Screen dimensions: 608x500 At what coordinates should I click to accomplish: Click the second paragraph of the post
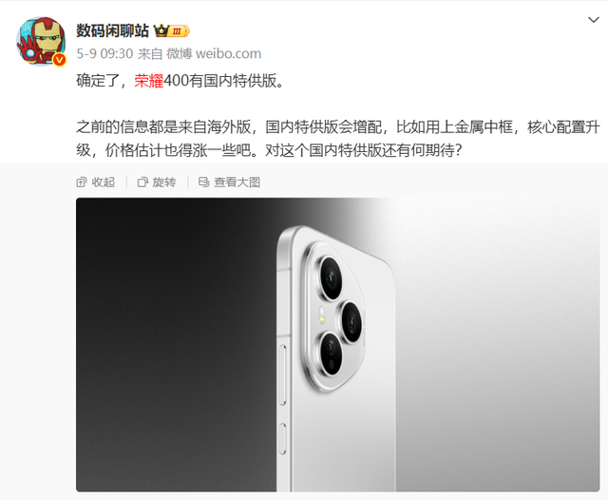[338, 139]
